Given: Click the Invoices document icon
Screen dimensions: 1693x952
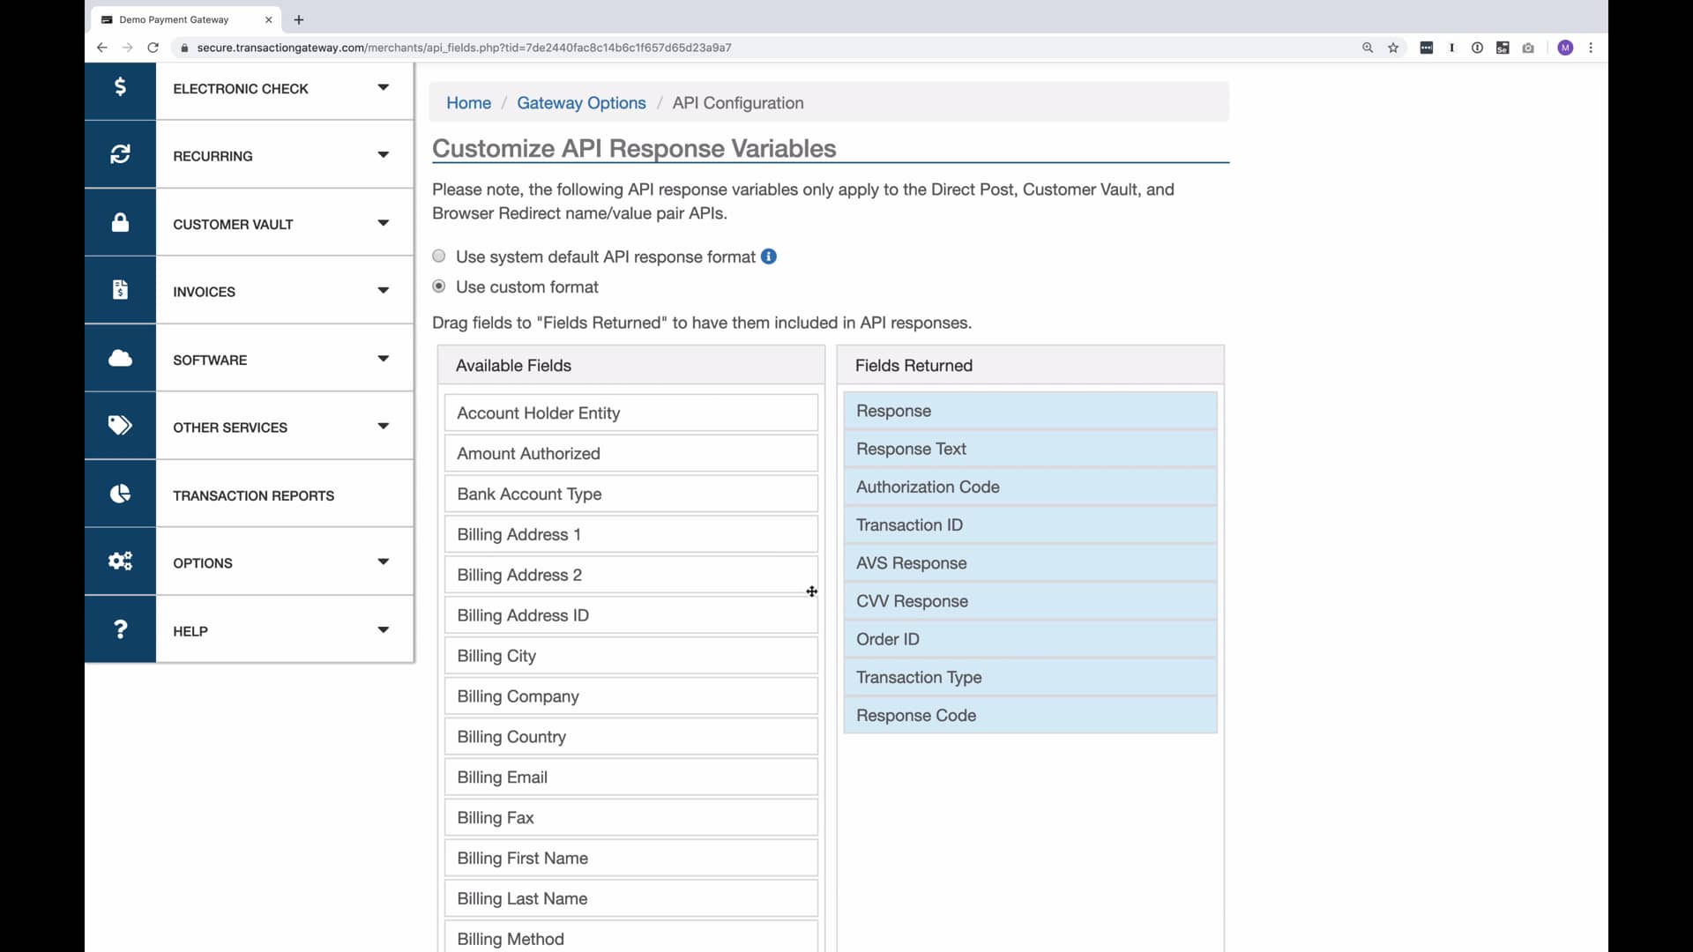Looking at the screenshot, I should tap(120, 289).
